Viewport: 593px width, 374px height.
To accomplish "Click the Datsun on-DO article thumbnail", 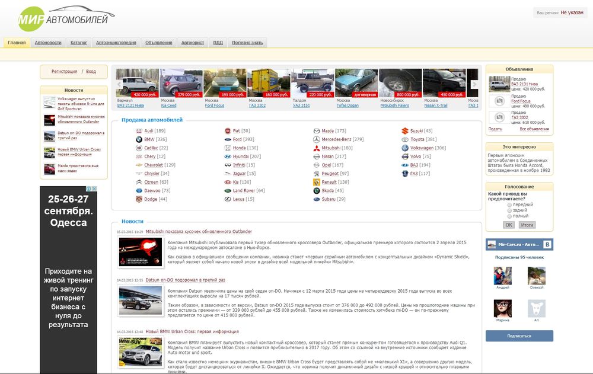I will point(141,301).
